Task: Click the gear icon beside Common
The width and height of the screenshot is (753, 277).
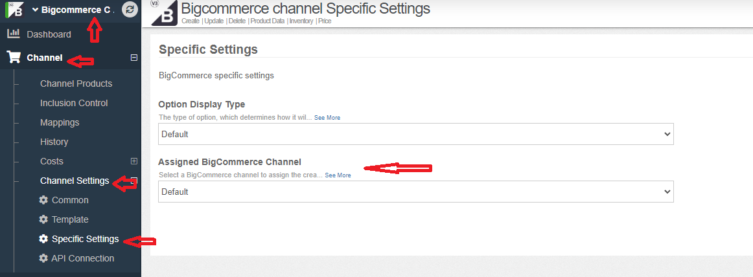Action: tap(43, 200)
